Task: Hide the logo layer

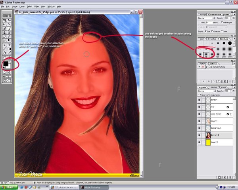Action: pyautogui.click(x=199, y=107)
